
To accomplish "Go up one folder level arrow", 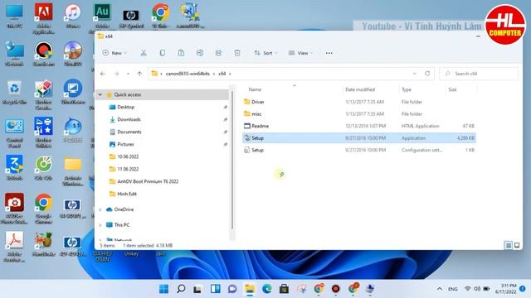I will coord(139,74).
